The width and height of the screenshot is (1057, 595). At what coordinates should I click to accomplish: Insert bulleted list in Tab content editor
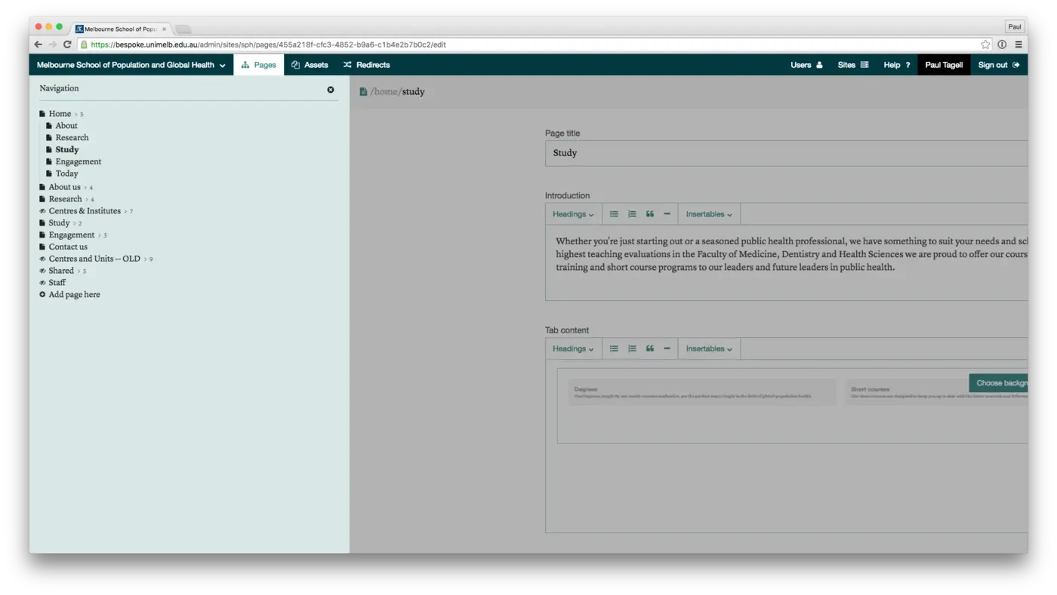(614, 348)
